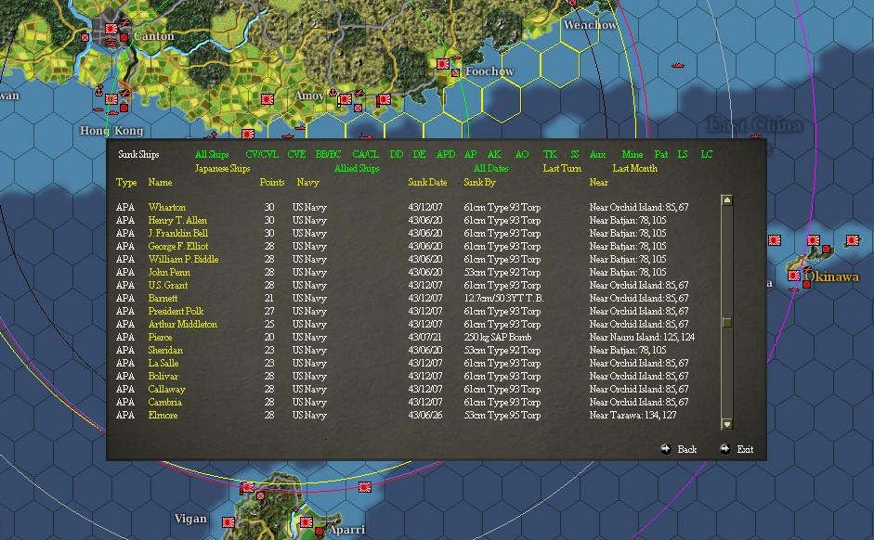Filter sunk ships by AO
Image resolution: width=874 pixels, height=540 pixels.
click(x=522, y=154)
